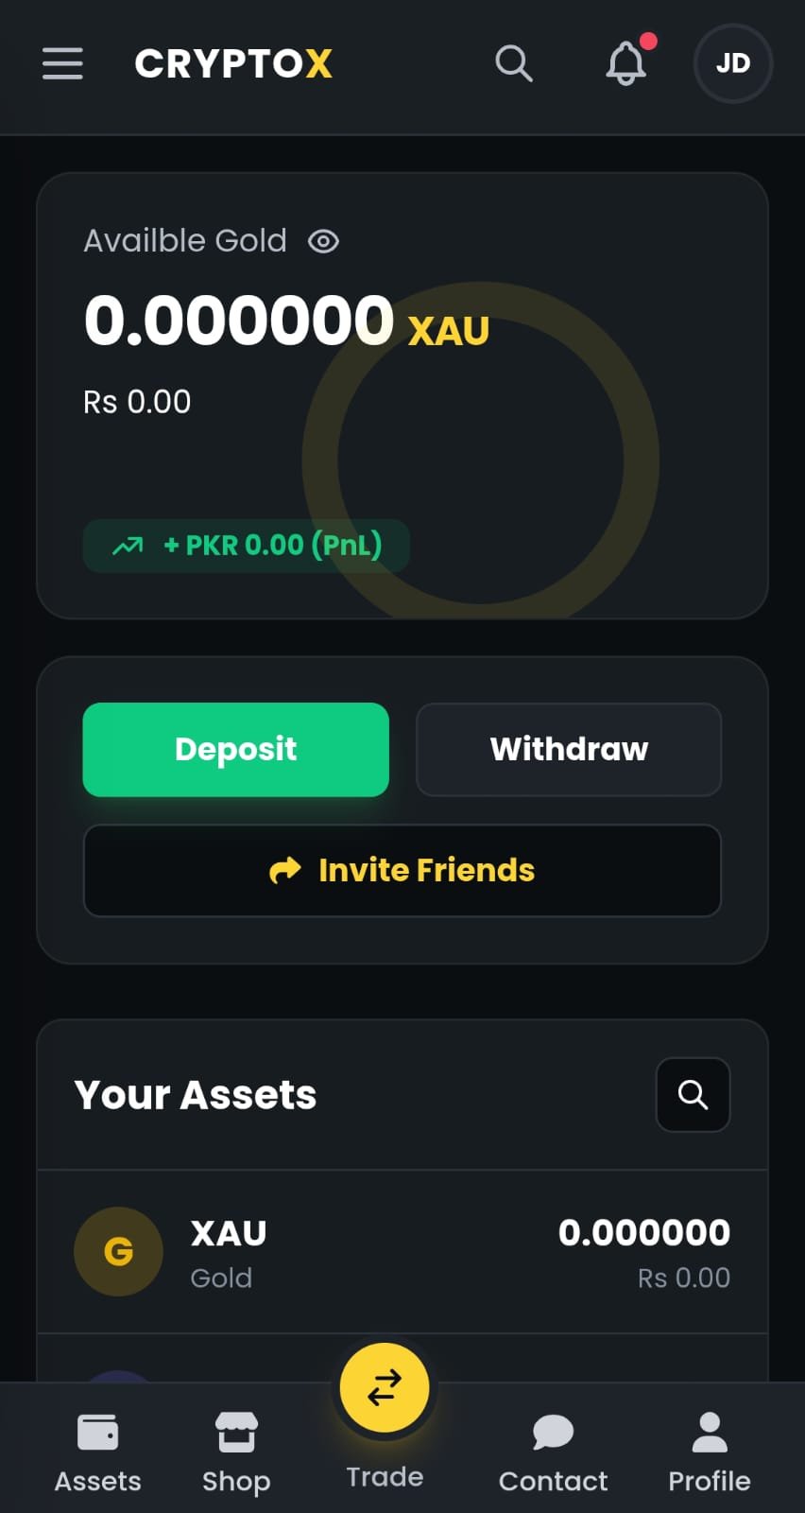Open the JD profile avatar
805x1513 pixels.
(x=733, y=63)
